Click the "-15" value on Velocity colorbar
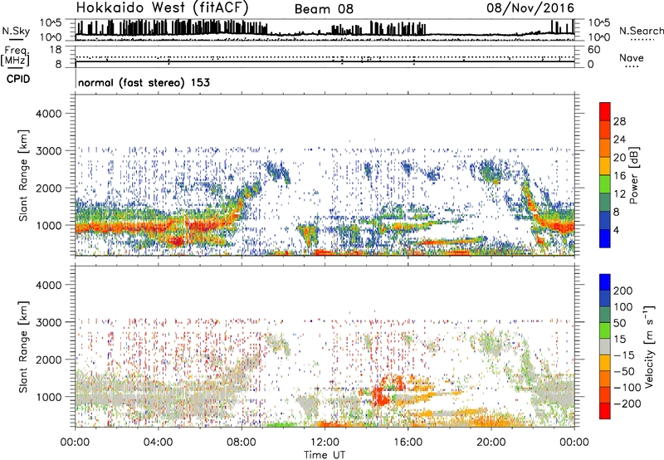The height and width of the screenshot is (460, 664). tap(623, 355)
